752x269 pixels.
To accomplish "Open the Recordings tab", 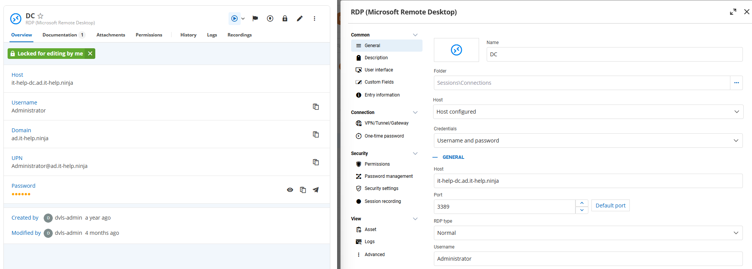I will [x=240, y=35].
